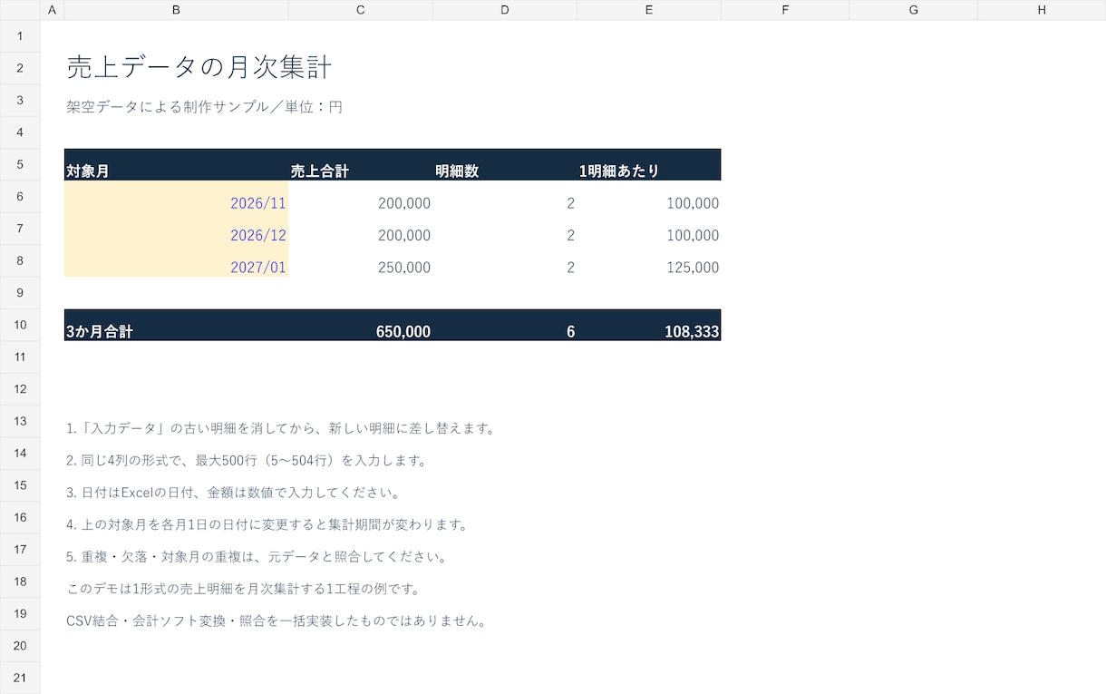Select row 5 header
1106x694 pixels.
click(20, 164)
